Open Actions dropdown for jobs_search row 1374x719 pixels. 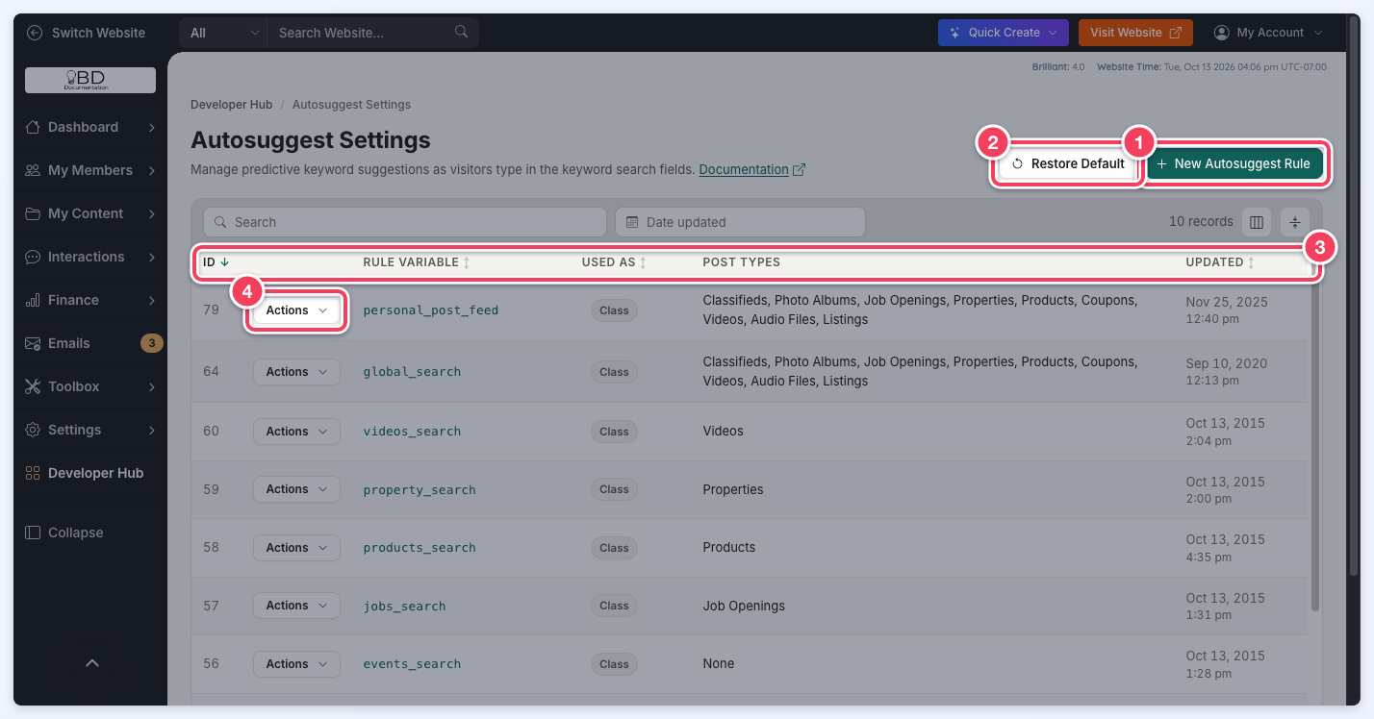pos(296,606)
